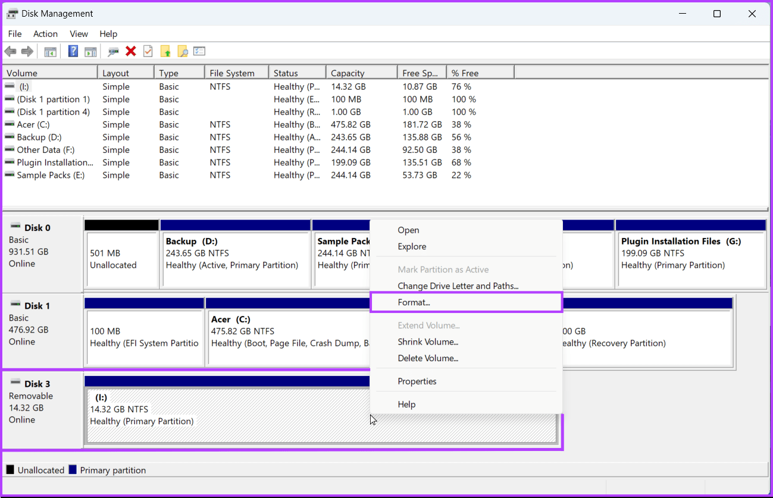Sort by the Status column header
The width and height of the screenshot is (773, 498).
[297, 73]
